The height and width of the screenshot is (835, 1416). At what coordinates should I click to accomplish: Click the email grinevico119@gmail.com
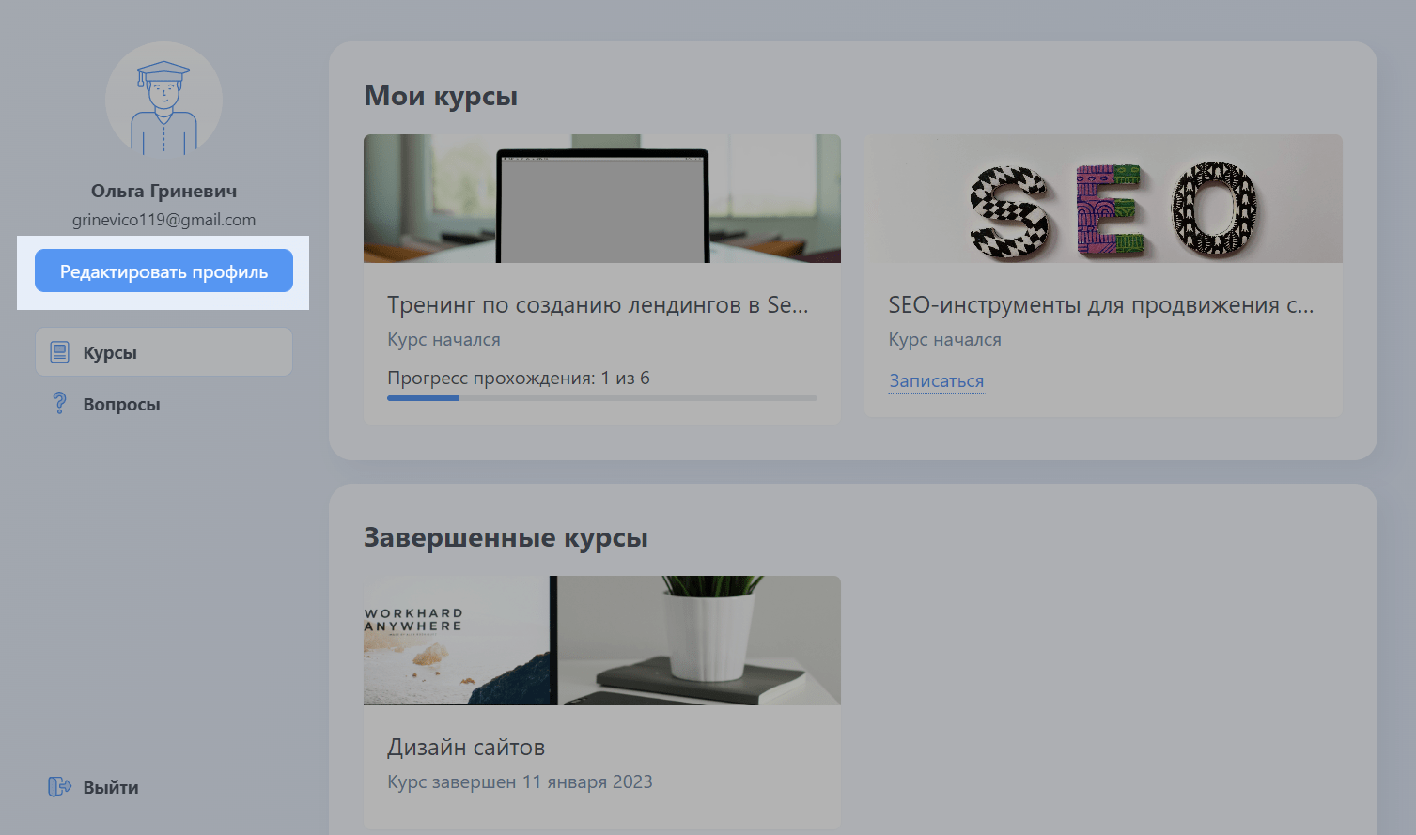[163, 220]
